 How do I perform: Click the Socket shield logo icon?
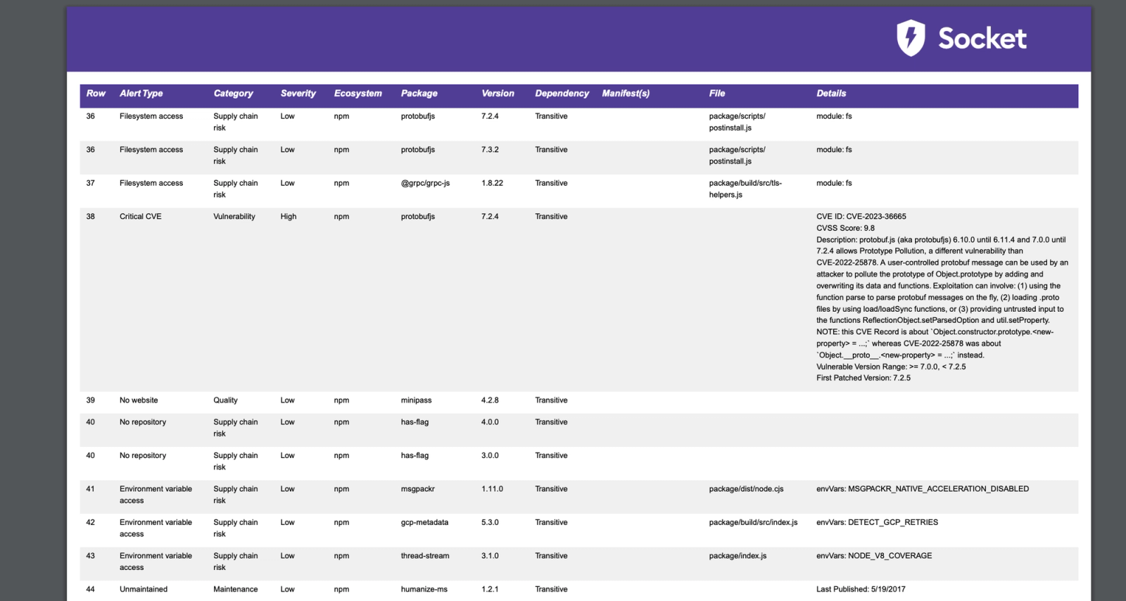coord(911,38)
